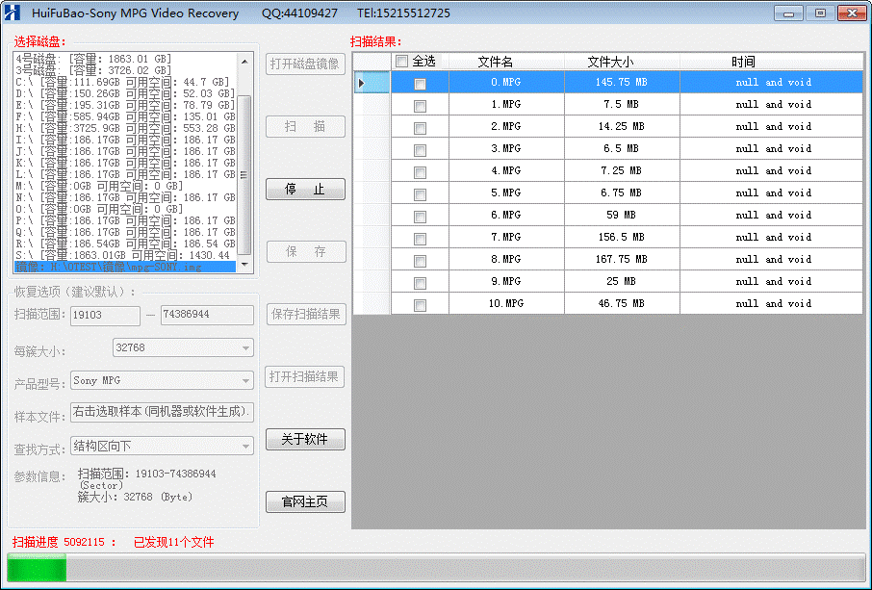872x590 pixels.
Task: Check the box for 0.MPG
Action: [x=420, y=84]
